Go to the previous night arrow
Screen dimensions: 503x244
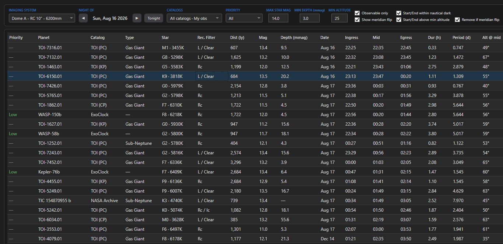[x=83, y=18]
